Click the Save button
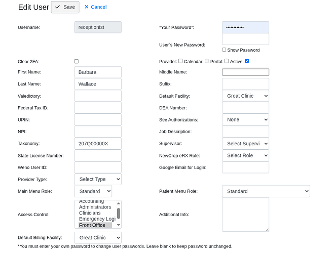 coord(65,7)
